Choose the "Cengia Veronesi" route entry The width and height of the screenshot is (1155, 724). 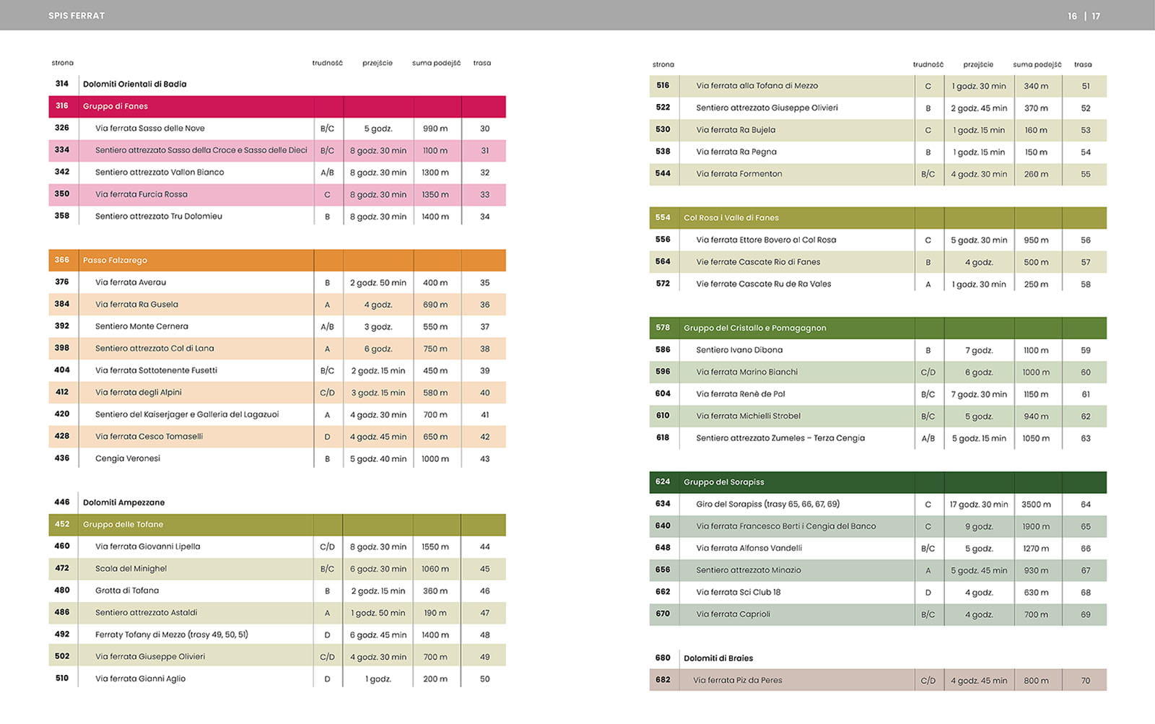[x=128, y=458]
